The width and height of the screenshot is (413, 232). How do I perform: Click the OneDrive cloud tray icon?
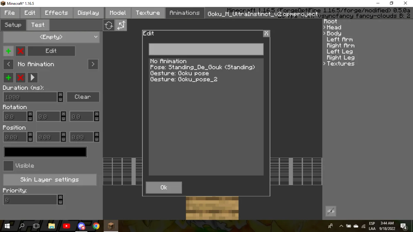(x=356, y=226)
